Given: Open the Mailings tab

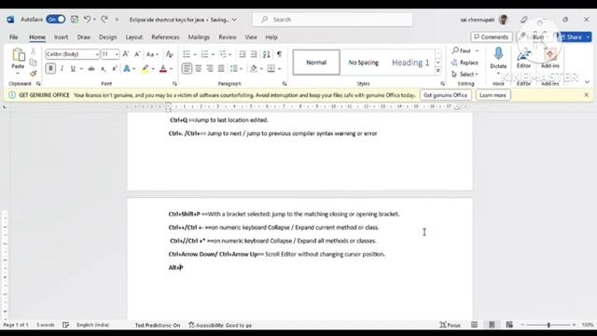Looking at the screenshot, I should click(199, 37).
